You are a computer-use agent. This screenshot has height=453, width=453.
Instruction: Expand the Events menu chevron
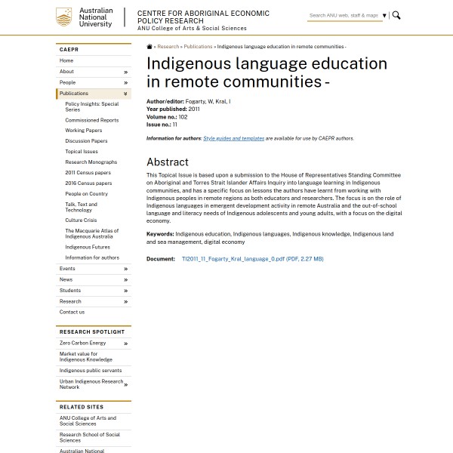[125, 269]
